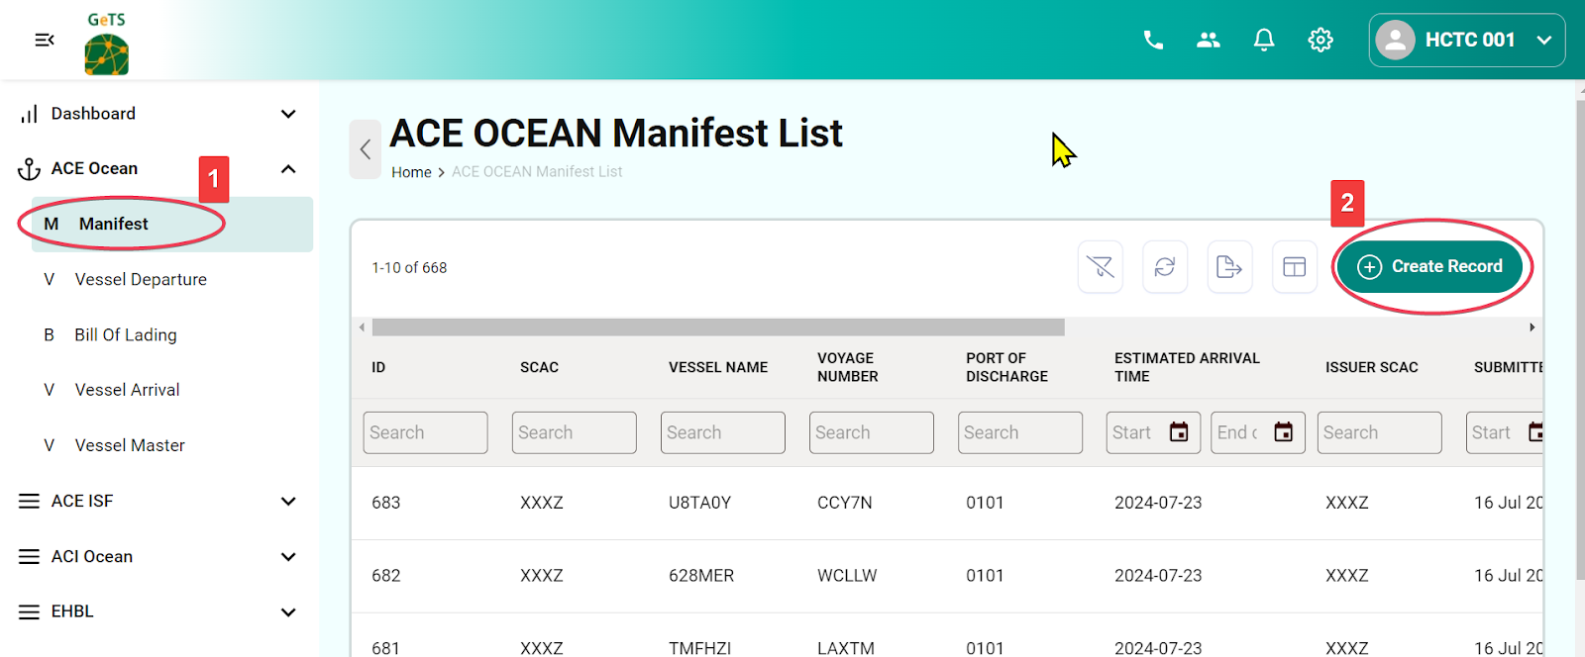1585x657 pixels.
Task: Open notifications bell icon
Action: (x=1264, y=40)
